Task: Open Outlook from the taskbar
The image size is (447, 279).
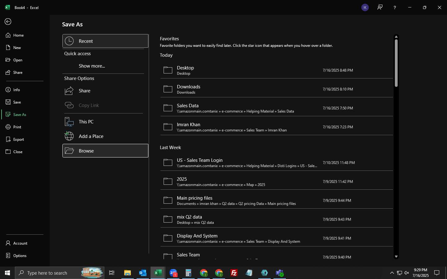Action: coord(143,273)
